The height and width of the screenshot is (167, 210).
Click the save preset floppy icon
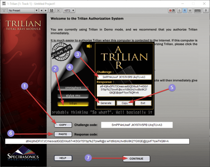coord(51,10)
